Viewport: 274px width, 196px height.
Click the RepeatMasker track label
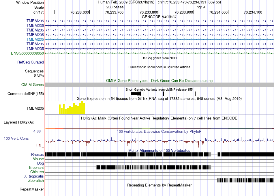(32, 189)
